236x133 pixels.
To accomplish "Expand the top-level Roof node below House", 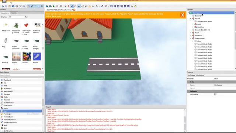I will [x=191, y=33].
